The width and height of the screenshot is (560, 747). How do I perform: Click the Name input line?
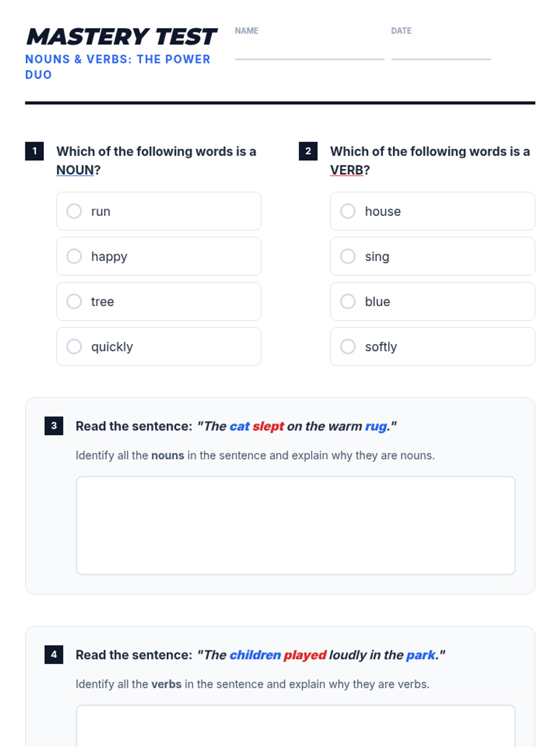pyautogui.click(x=309, y=51)
